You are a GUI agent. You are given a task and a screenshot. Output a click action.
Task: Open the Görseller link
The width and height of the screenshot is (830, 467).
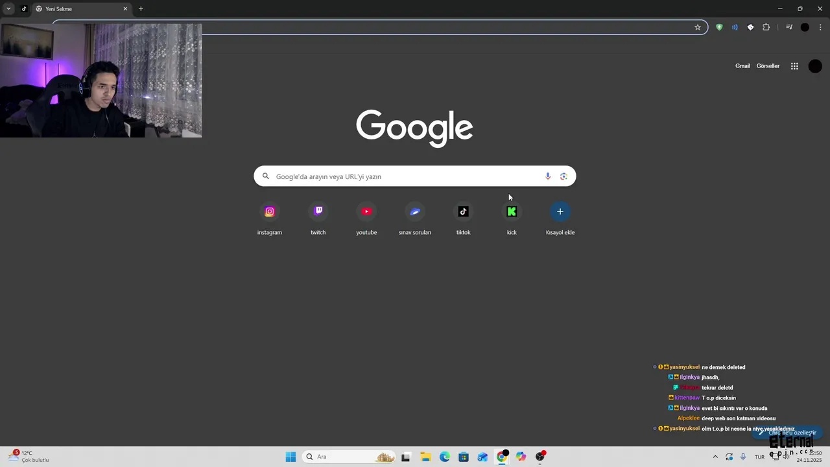click(x=768, y=66)
